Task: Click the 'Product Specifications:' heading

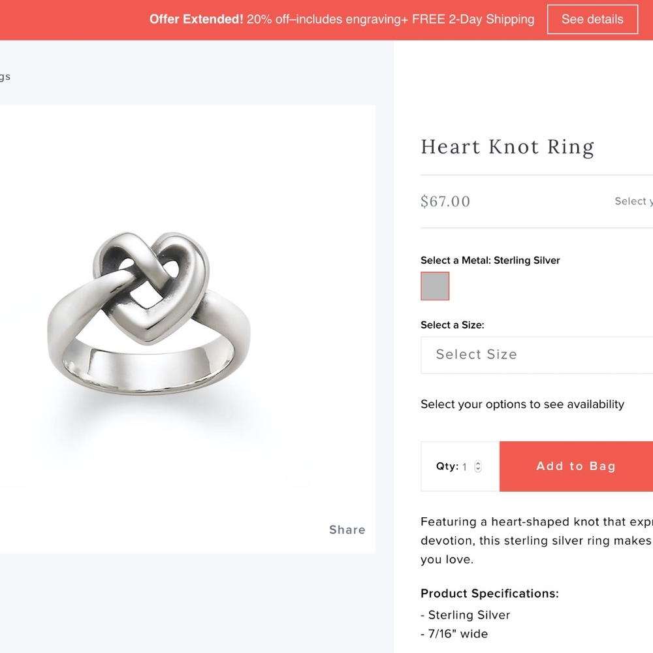Action: pyautogui.click(x=490, y=593)
